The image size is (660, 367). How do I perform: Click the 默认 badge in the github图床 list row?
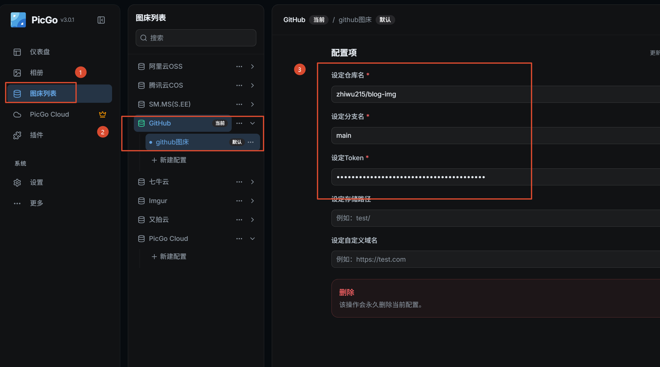tap(237, 142)
